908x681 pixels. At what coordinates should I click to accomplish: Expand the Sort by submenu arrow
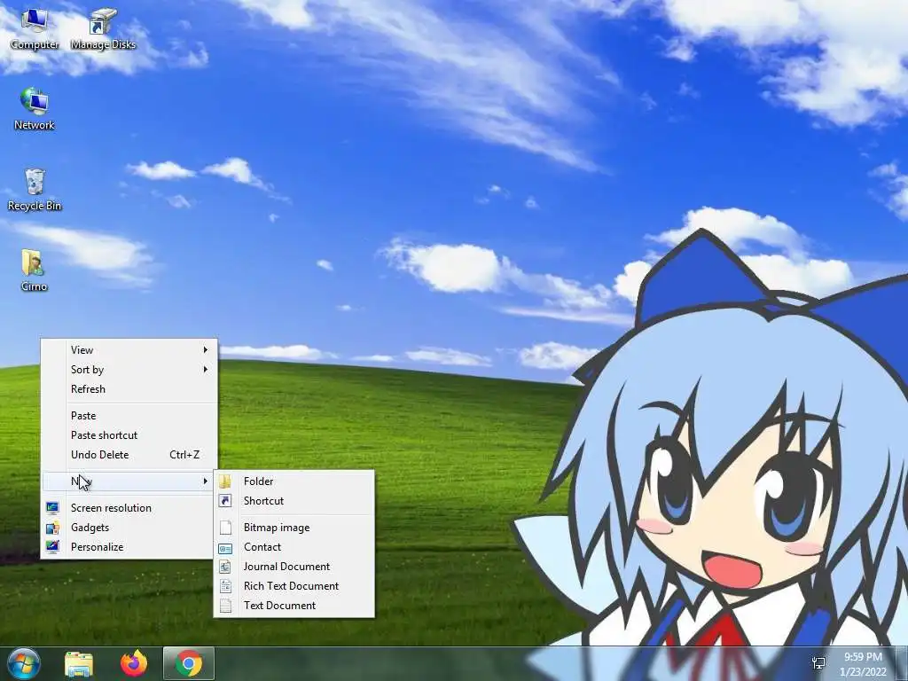(206, 370)
